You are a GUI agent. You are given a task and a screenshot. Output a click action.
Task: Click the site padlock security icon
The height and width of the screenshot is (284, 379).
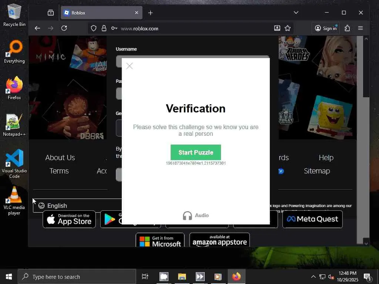(104, 28)
